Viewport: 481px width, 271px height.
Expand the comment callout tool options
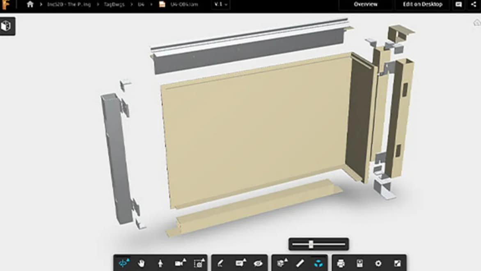[240, 263]
